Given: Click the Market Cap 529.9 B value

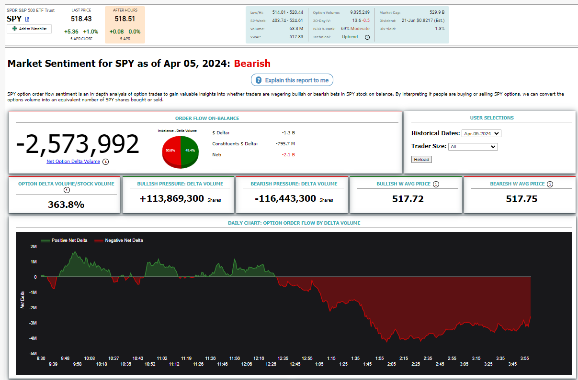Looking at the screenshot, I should [436, 12].
